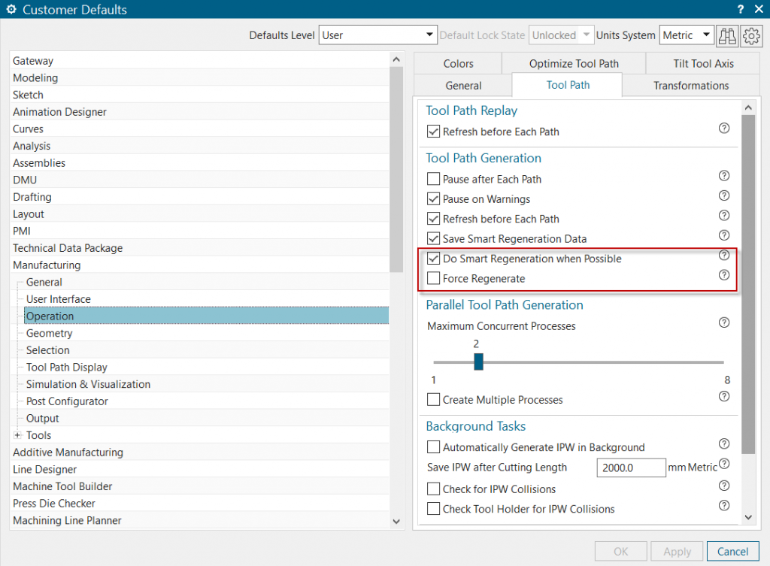The image size is (770, 566).
Task: Switch to the Optimize Tool Path tab
Action: pos(574,64)
